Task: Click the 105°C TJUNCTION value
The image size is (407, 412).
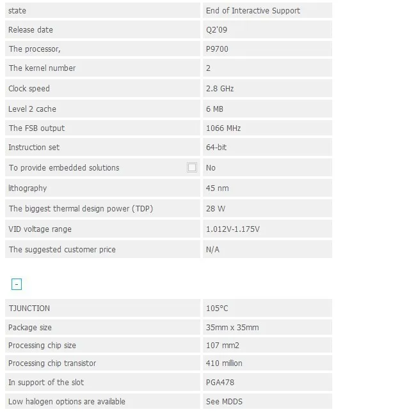Action: (x=217, y=308)
